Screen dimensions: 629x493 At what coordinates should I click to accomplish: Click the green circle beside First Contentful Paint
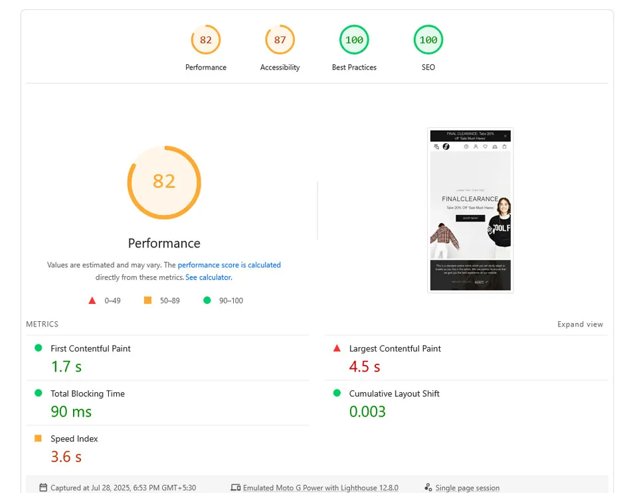pyautogui.click(x=38, y=348)
